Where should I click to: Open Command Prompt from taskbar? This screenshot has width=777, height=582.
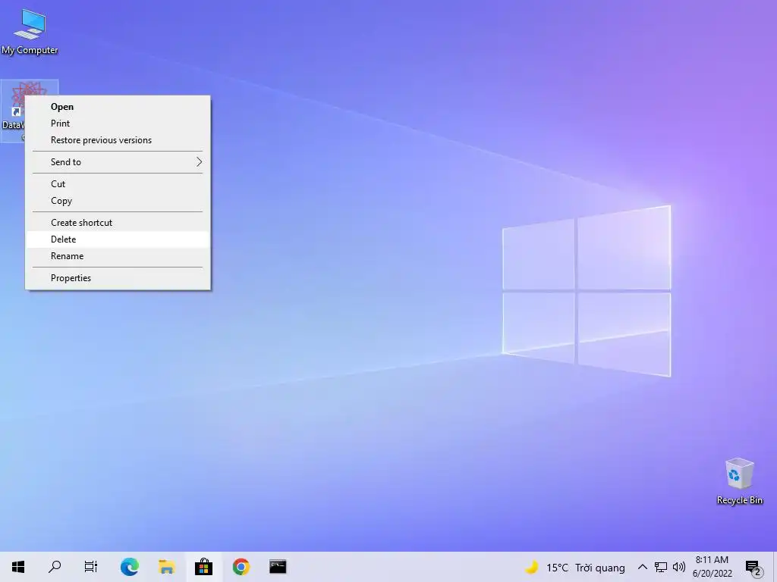point(278,567)
